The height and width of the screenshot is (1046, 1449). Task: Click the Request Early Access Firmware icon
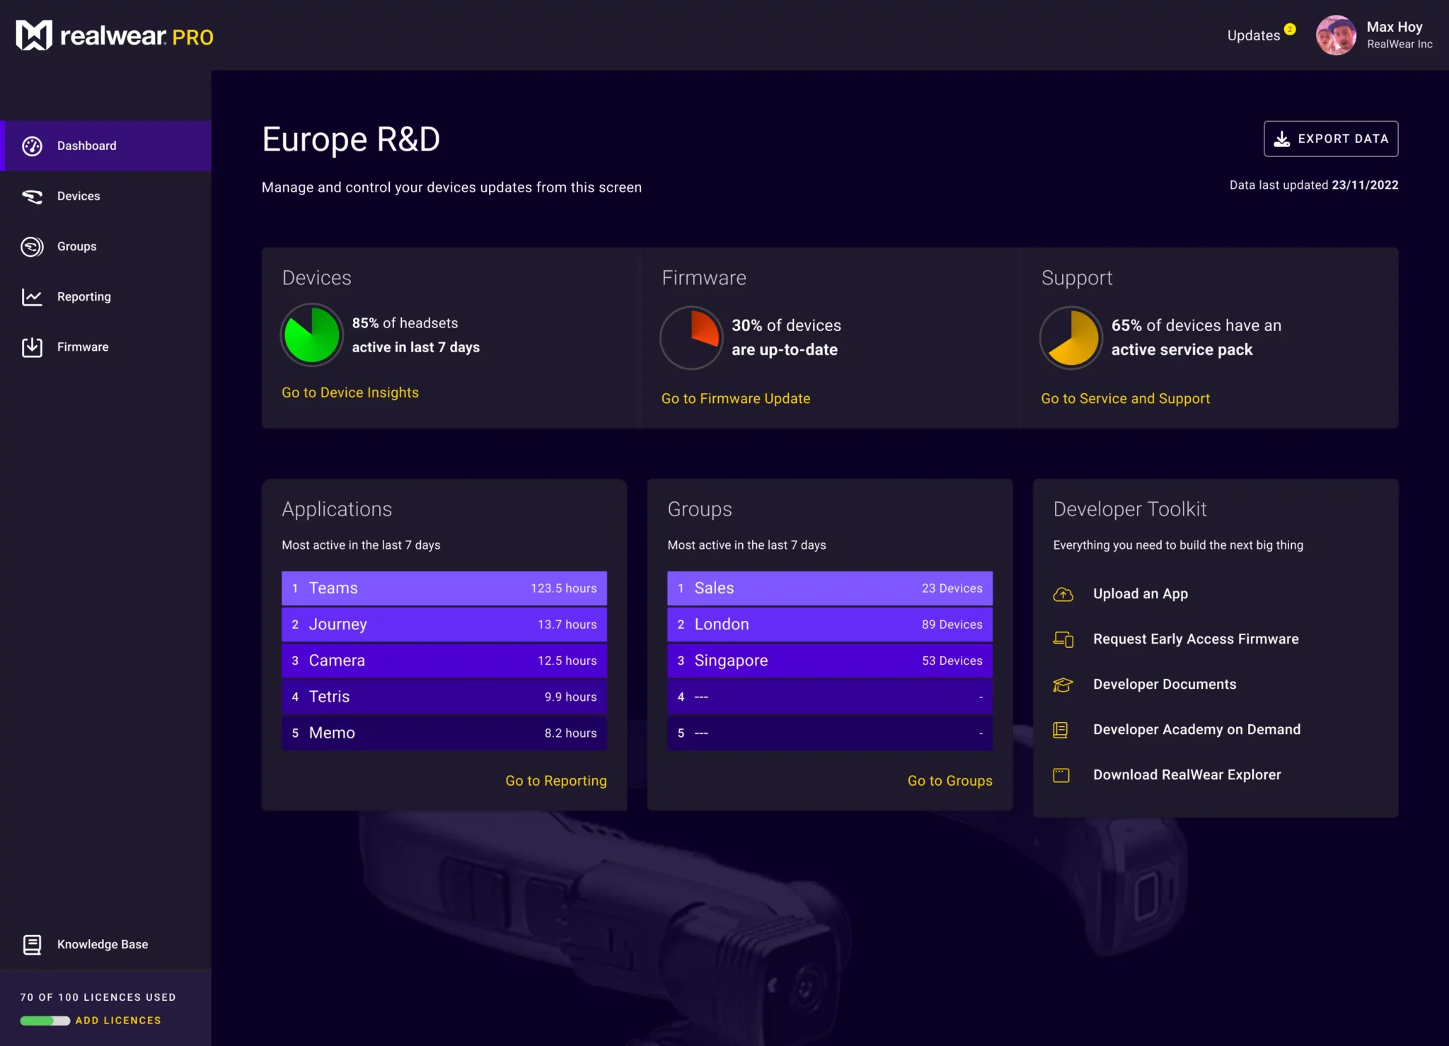click(x=1063, y=639)
